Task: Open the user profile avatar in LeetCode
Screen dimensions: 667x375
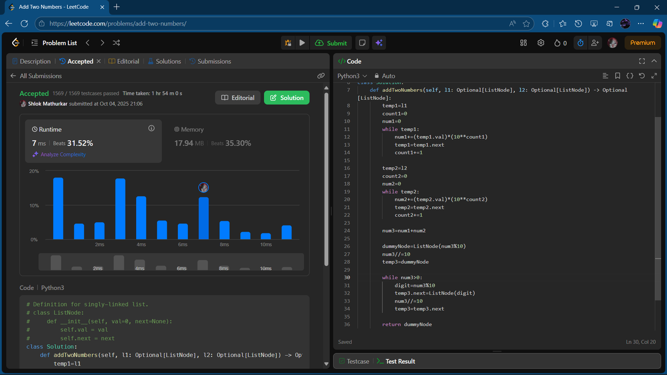Action: (x=613, y=43)
